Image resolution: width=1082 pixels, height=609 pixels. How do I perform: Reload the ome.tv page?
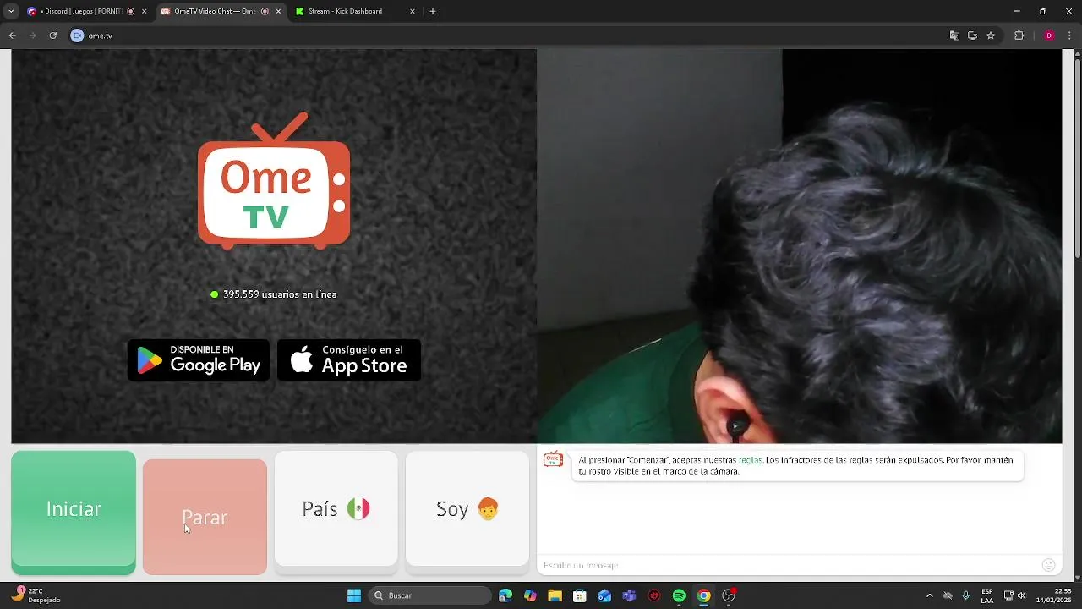pos(52,36)
